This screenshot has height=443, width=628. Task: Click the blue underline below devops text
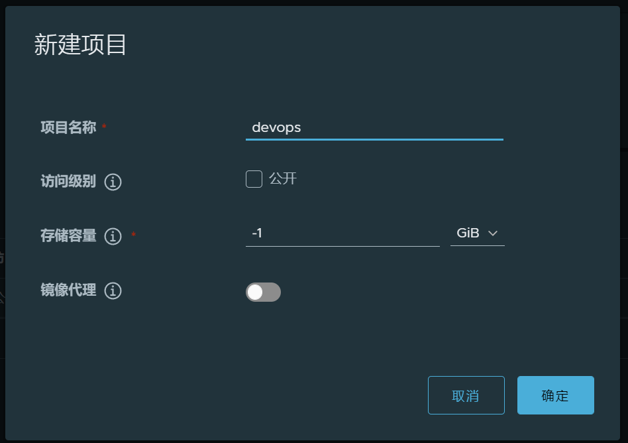coord(374,139)
